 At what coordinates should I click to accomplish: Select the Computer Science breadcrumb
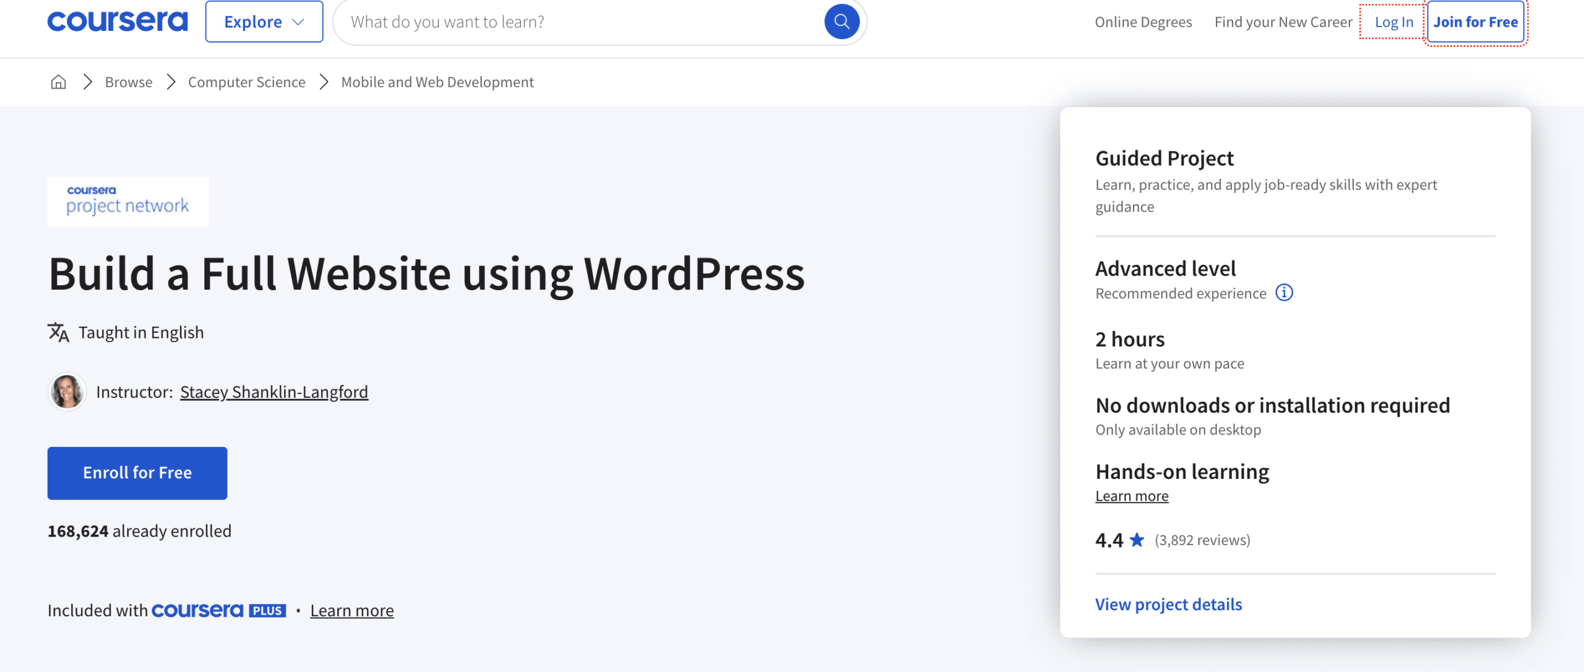(x=246, y=81)
